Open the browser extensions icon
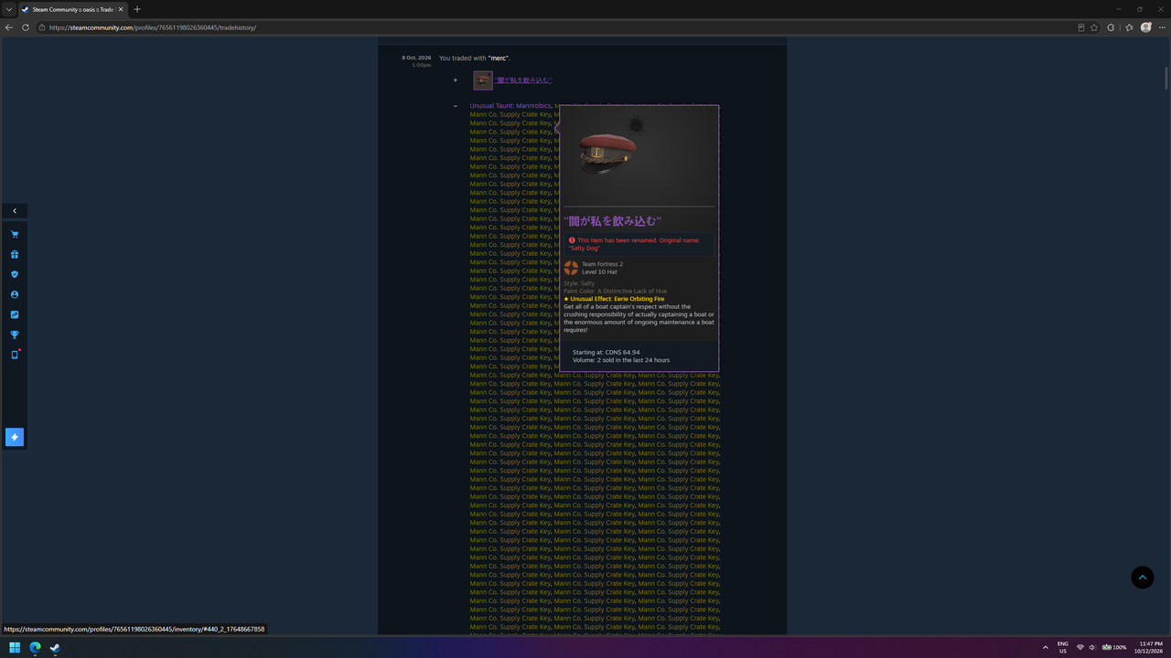 1111,27
